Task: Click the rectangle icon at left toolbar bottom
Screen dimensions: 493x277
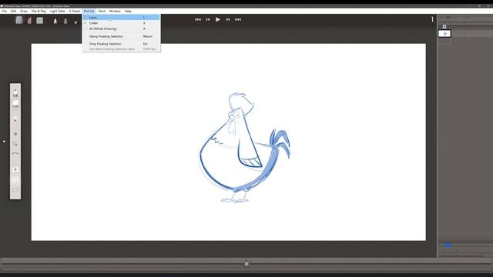Action: click(15, 190)
